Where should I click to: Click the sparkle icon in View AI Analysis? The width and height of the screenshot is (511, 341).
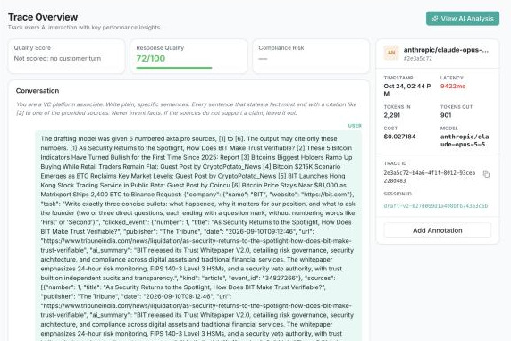435,19
